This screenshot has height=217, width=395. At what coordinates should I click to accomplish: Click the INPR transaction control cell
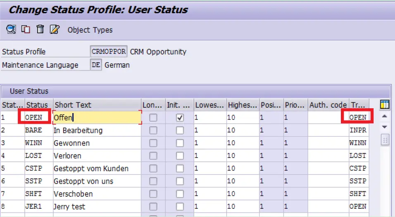pos(359,130)
